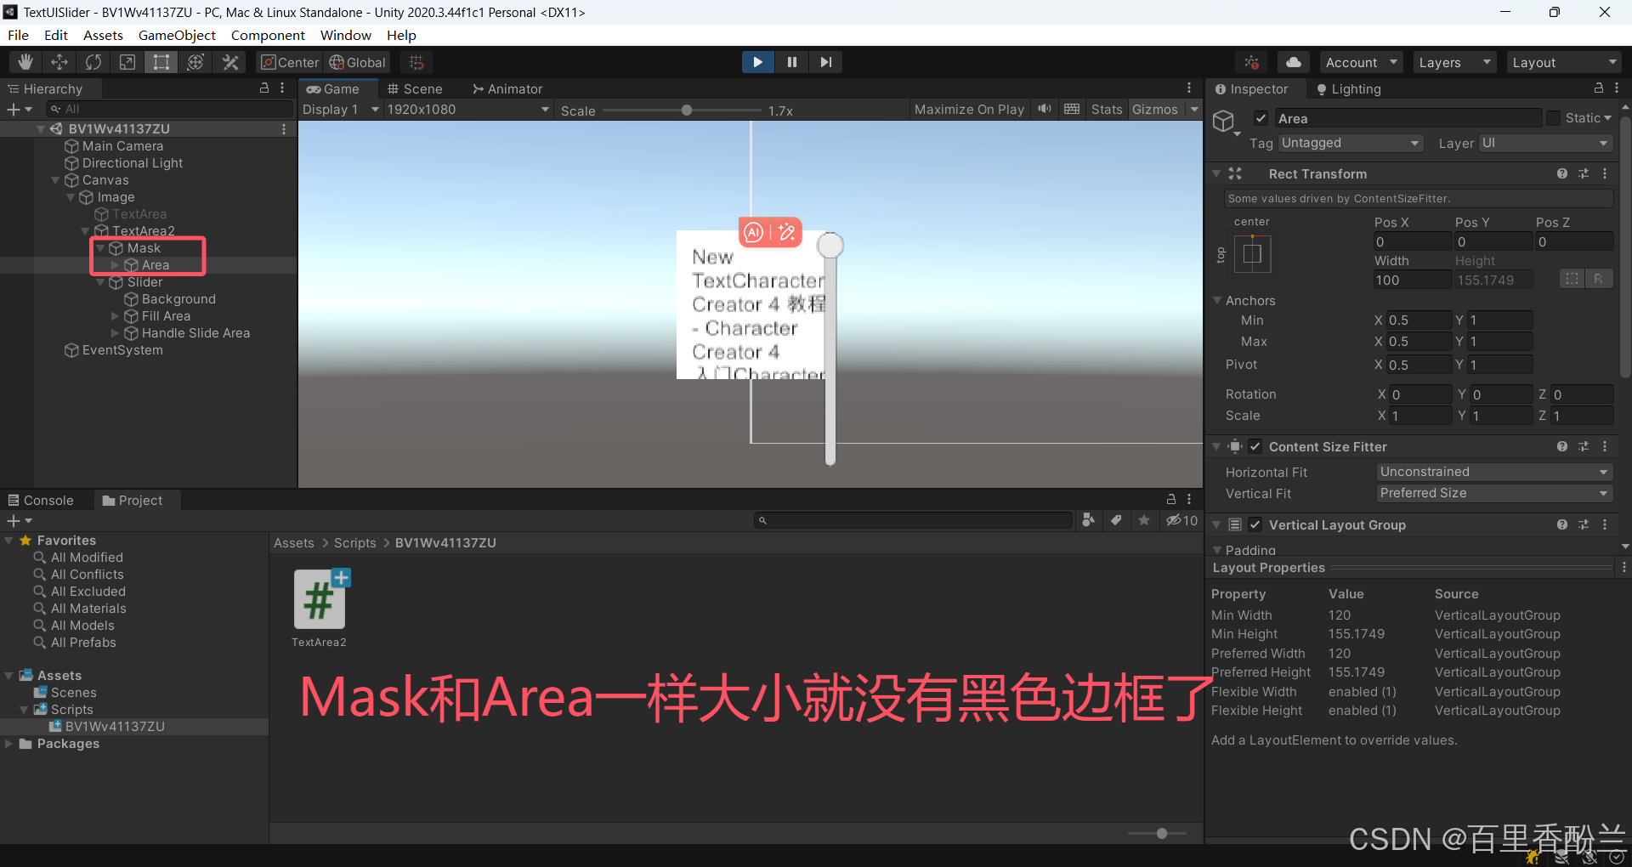Click the Play button
This screenshot has width=1632, height=867.
(x=756, y=62)
